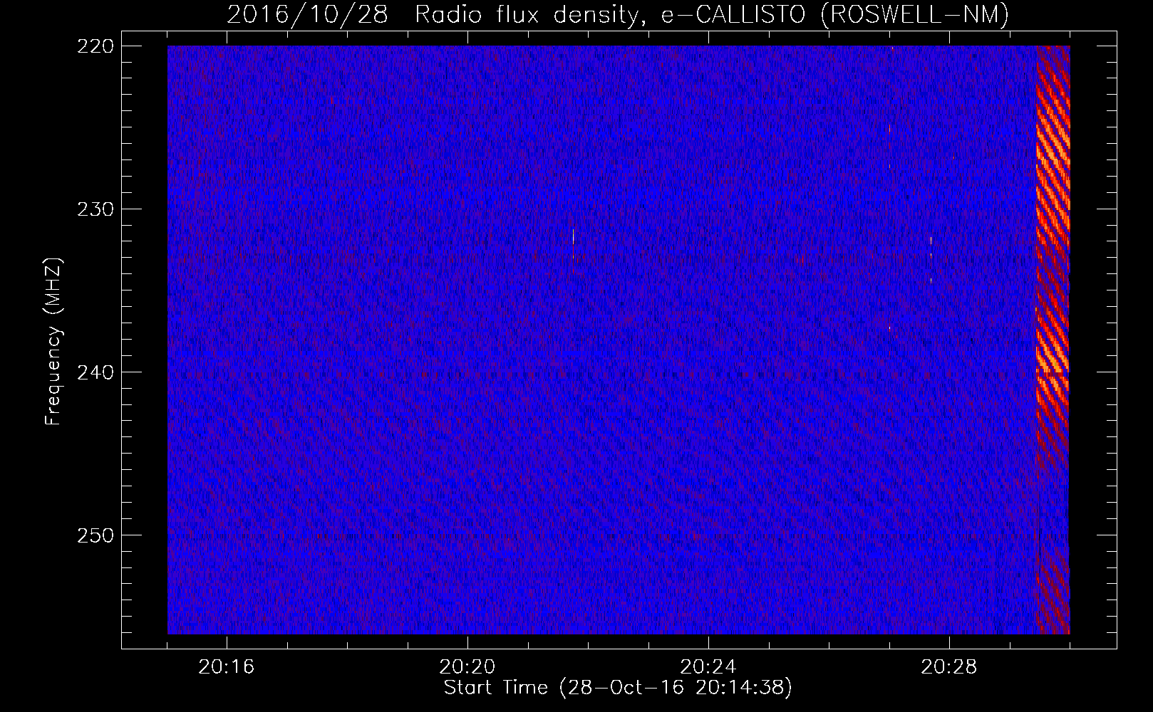
Task: Click the 230 frequency tick label
Action: point(95,209)
